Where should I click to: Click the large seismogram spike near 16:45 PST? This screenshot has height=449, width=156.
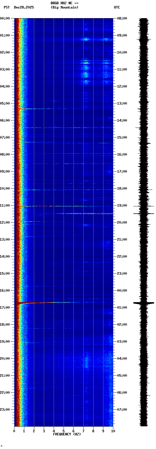click(144, 303)
